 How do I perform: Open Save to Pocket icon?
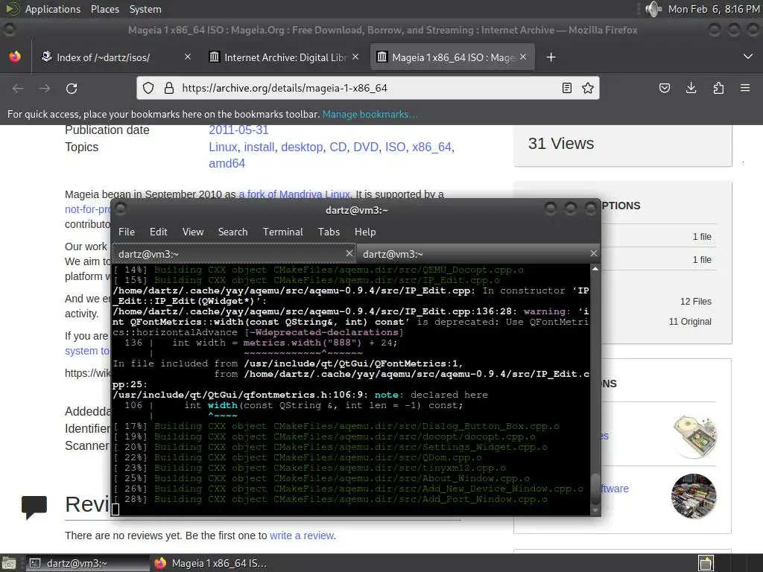tap(664, 88)
